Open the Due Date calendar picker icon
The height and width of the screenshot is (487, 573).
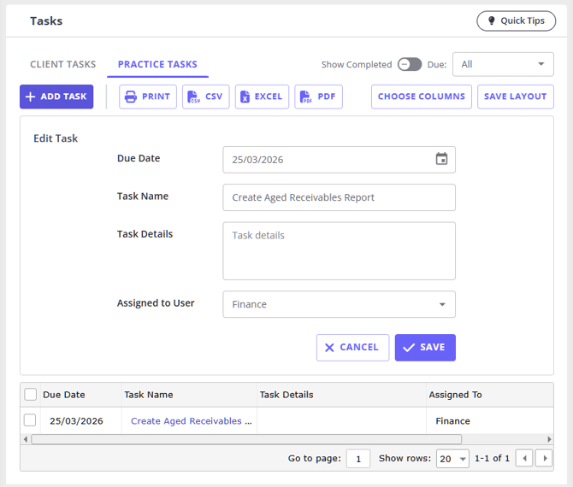[x=441, y=159]
